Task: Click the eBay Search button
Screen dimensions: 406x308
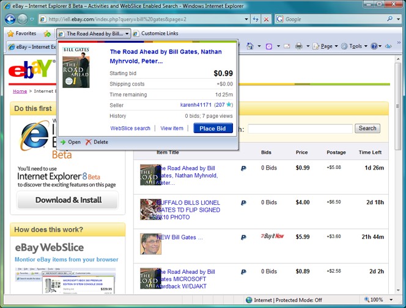Action: coord(367,128)
